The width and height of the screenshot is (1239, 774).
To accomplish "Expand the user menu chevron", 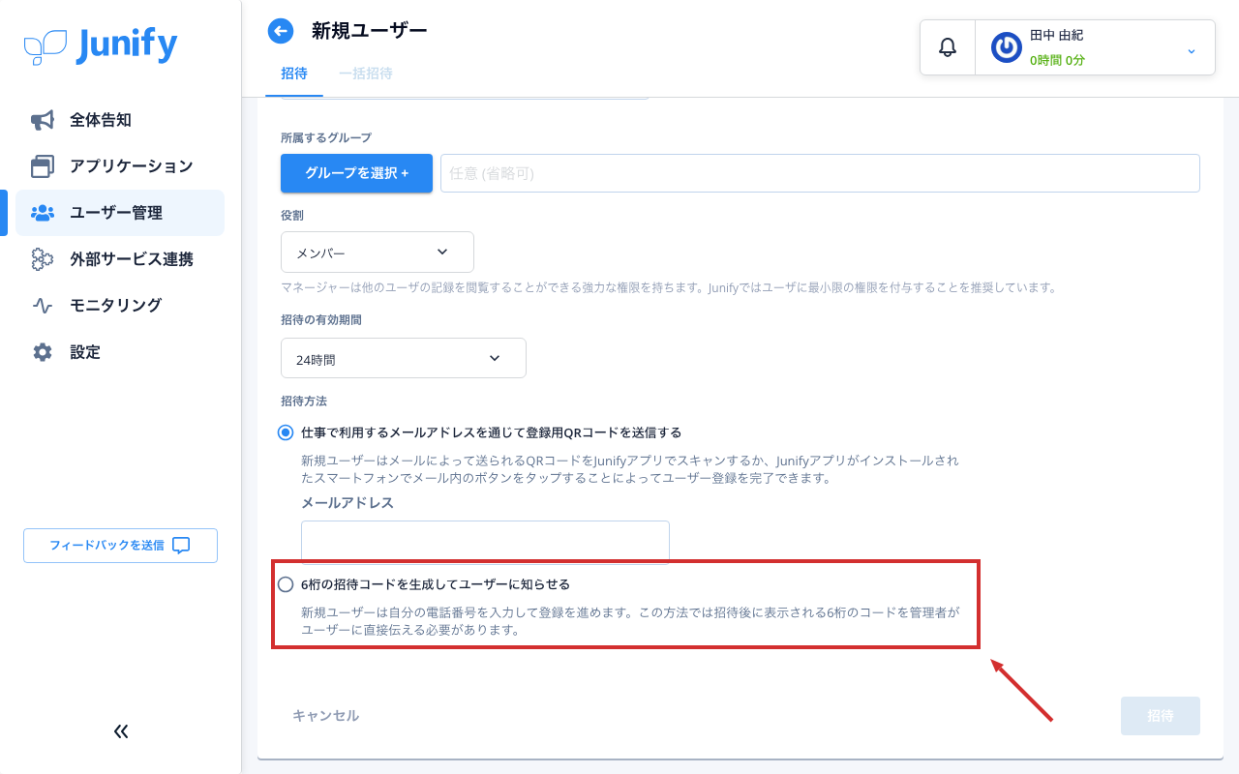I will (1192, 50).
